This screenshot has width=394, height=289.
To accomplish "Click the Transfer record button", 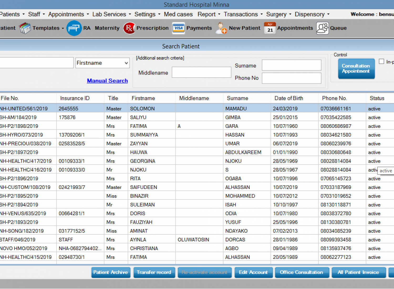I will point(154,272).
